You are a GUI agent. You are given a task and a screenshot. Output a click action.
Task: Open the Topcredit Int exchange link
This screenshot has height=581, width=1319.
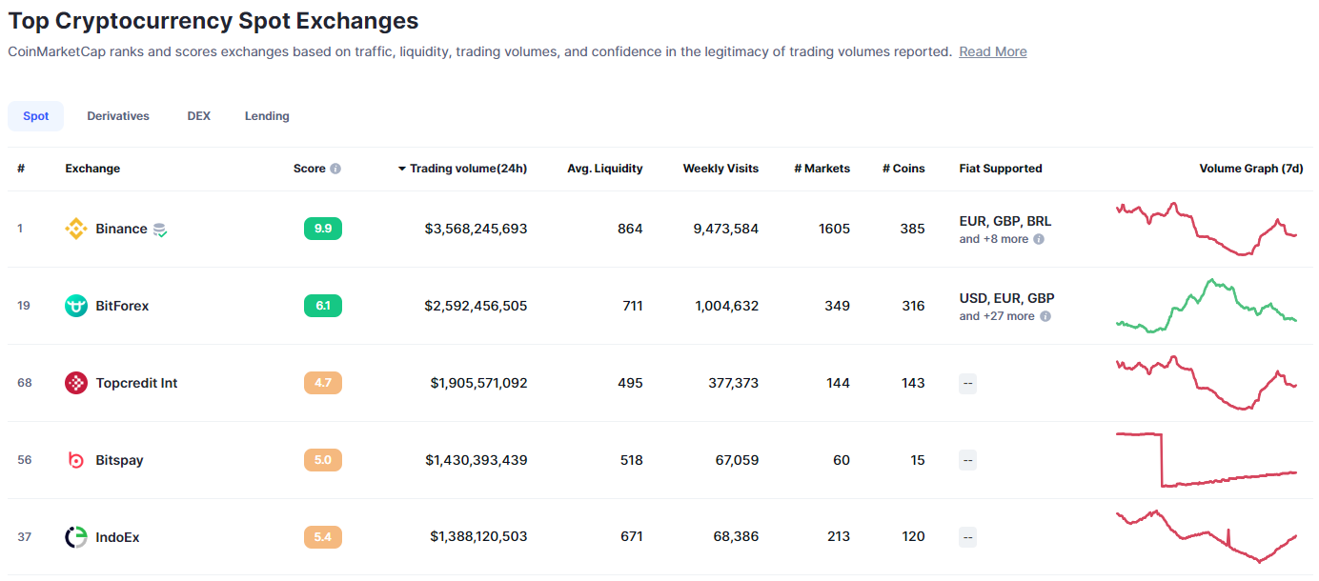click(136, 383)
